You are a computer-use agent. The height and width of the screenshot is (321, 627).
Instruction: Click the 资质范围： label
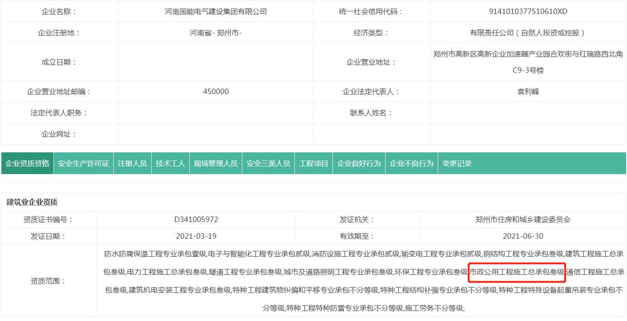48,281
